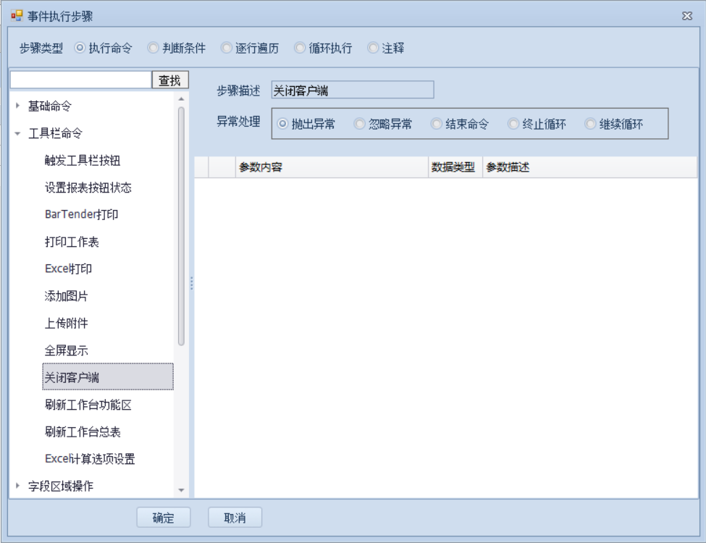Select the 终止循环 exception option
Screen dimensions: 706x543
coord(513,124)
